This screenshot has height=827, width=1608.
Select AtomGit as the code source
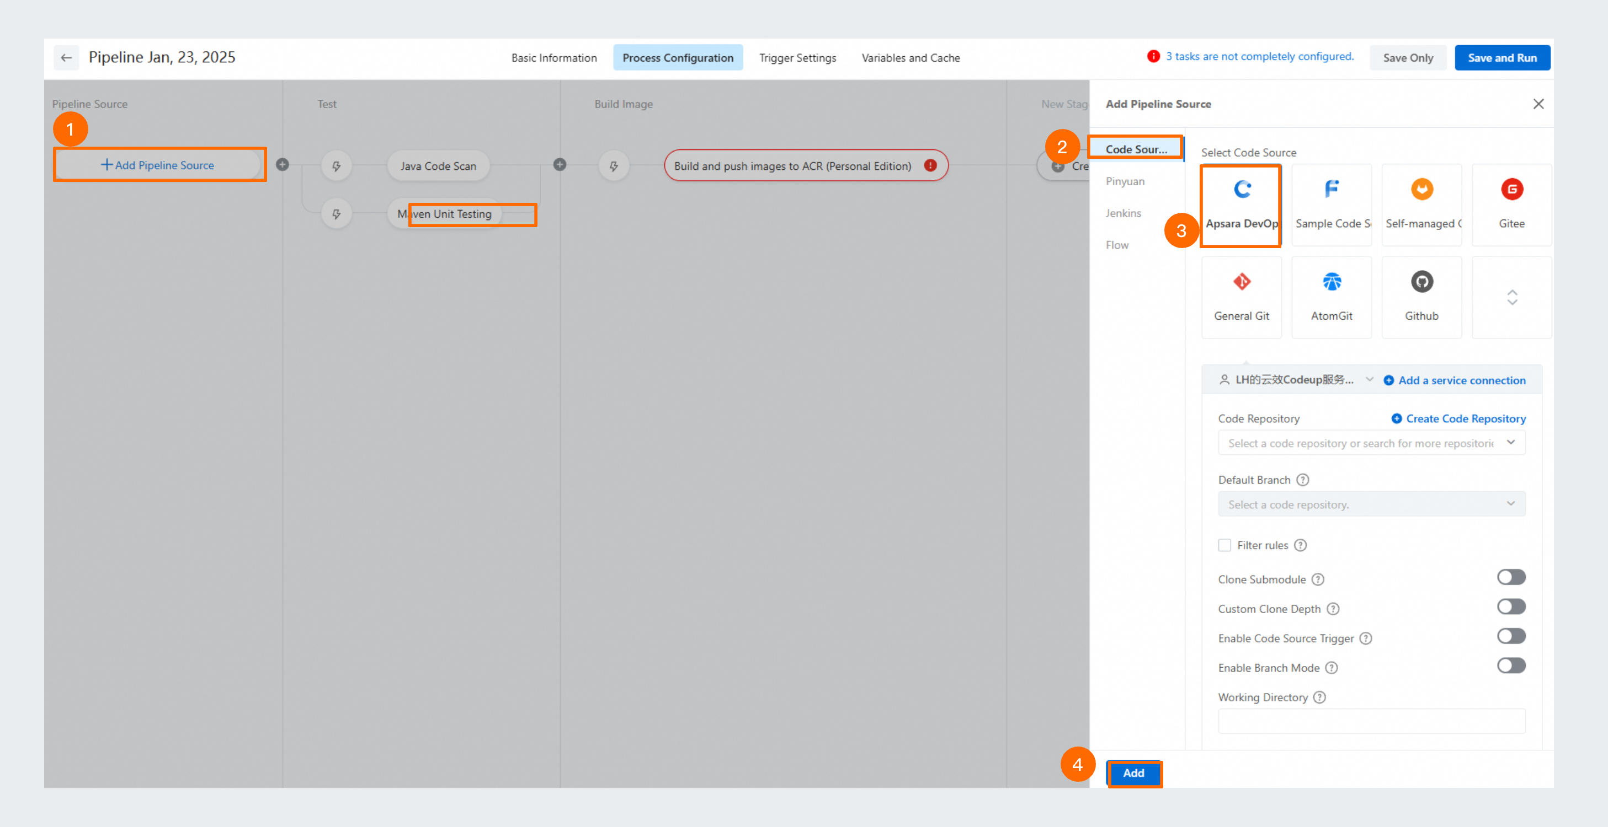1332,282
